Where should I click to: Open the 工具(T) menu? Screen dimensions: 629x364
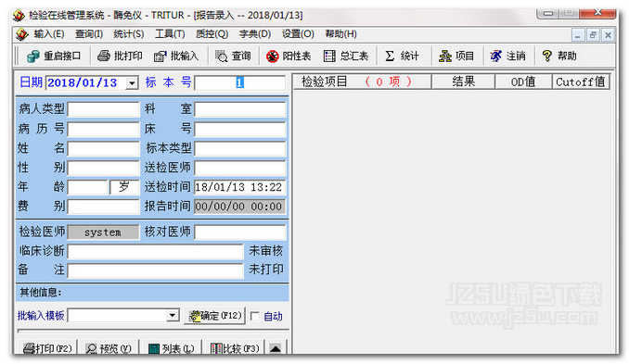[x=170, y=34]
